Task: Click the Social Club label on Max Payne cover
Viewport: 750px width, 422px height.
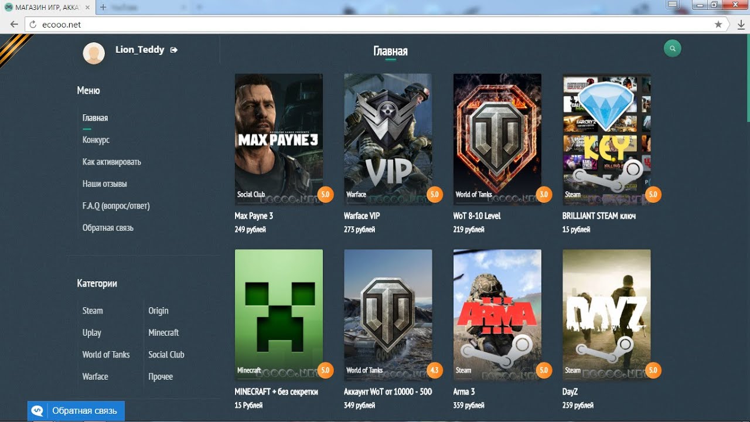Action: click(251, 195)
